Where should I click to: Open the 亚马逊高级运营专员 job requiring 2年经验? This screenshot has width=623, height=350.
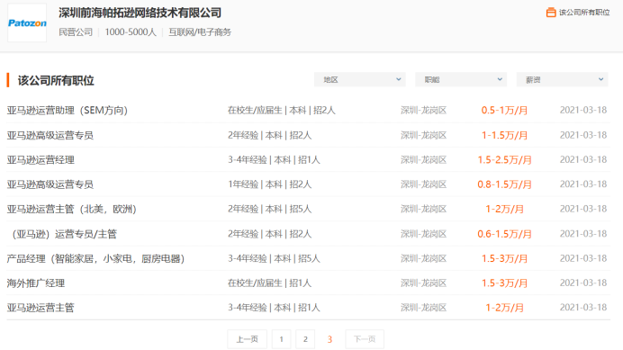pos(50,135)
